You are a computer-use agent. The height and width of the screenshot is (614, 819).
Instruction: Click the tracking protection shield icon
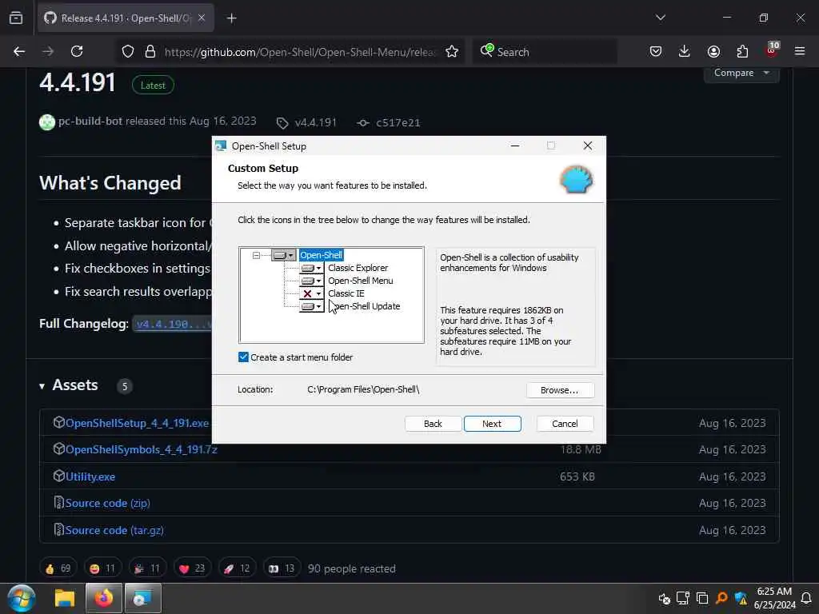point(128,52)
